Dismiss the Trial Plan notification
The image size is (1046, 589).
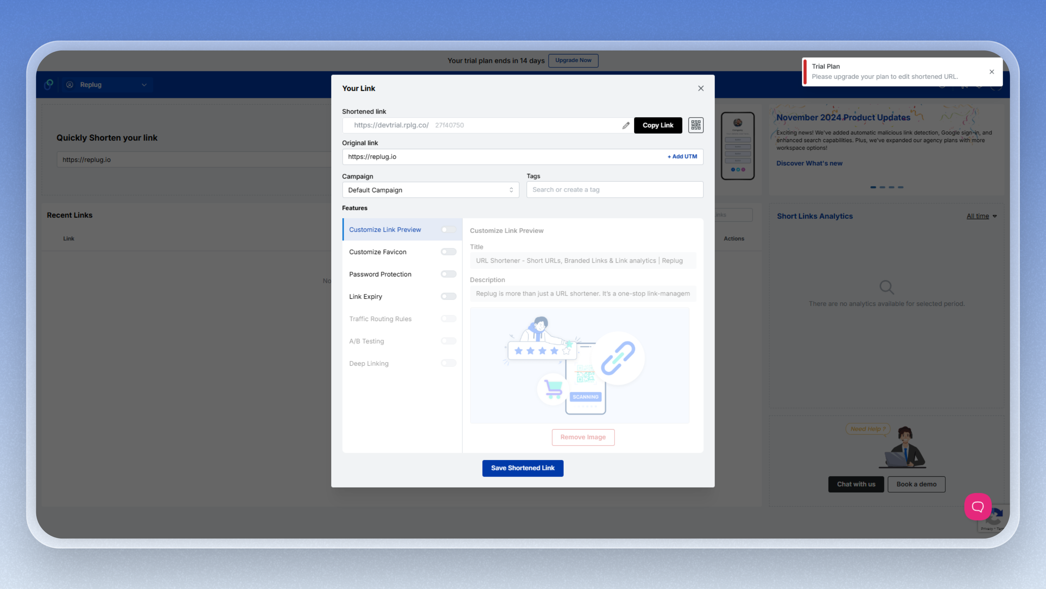point(992,72)
